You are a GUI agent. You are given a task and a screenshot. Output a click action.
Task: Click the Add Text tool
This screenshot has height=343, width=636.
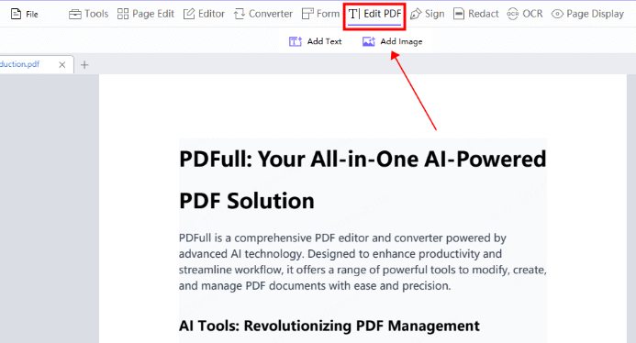click(315, 41)
